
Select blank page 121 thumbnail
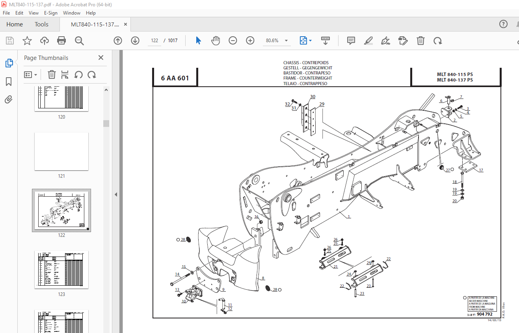tap(61, 151)
